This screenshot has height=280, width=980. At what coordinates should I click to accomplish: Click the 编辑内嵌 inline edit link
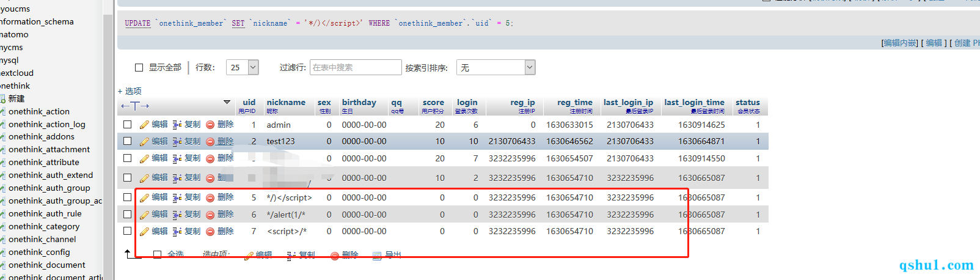[x=901, y=43]
